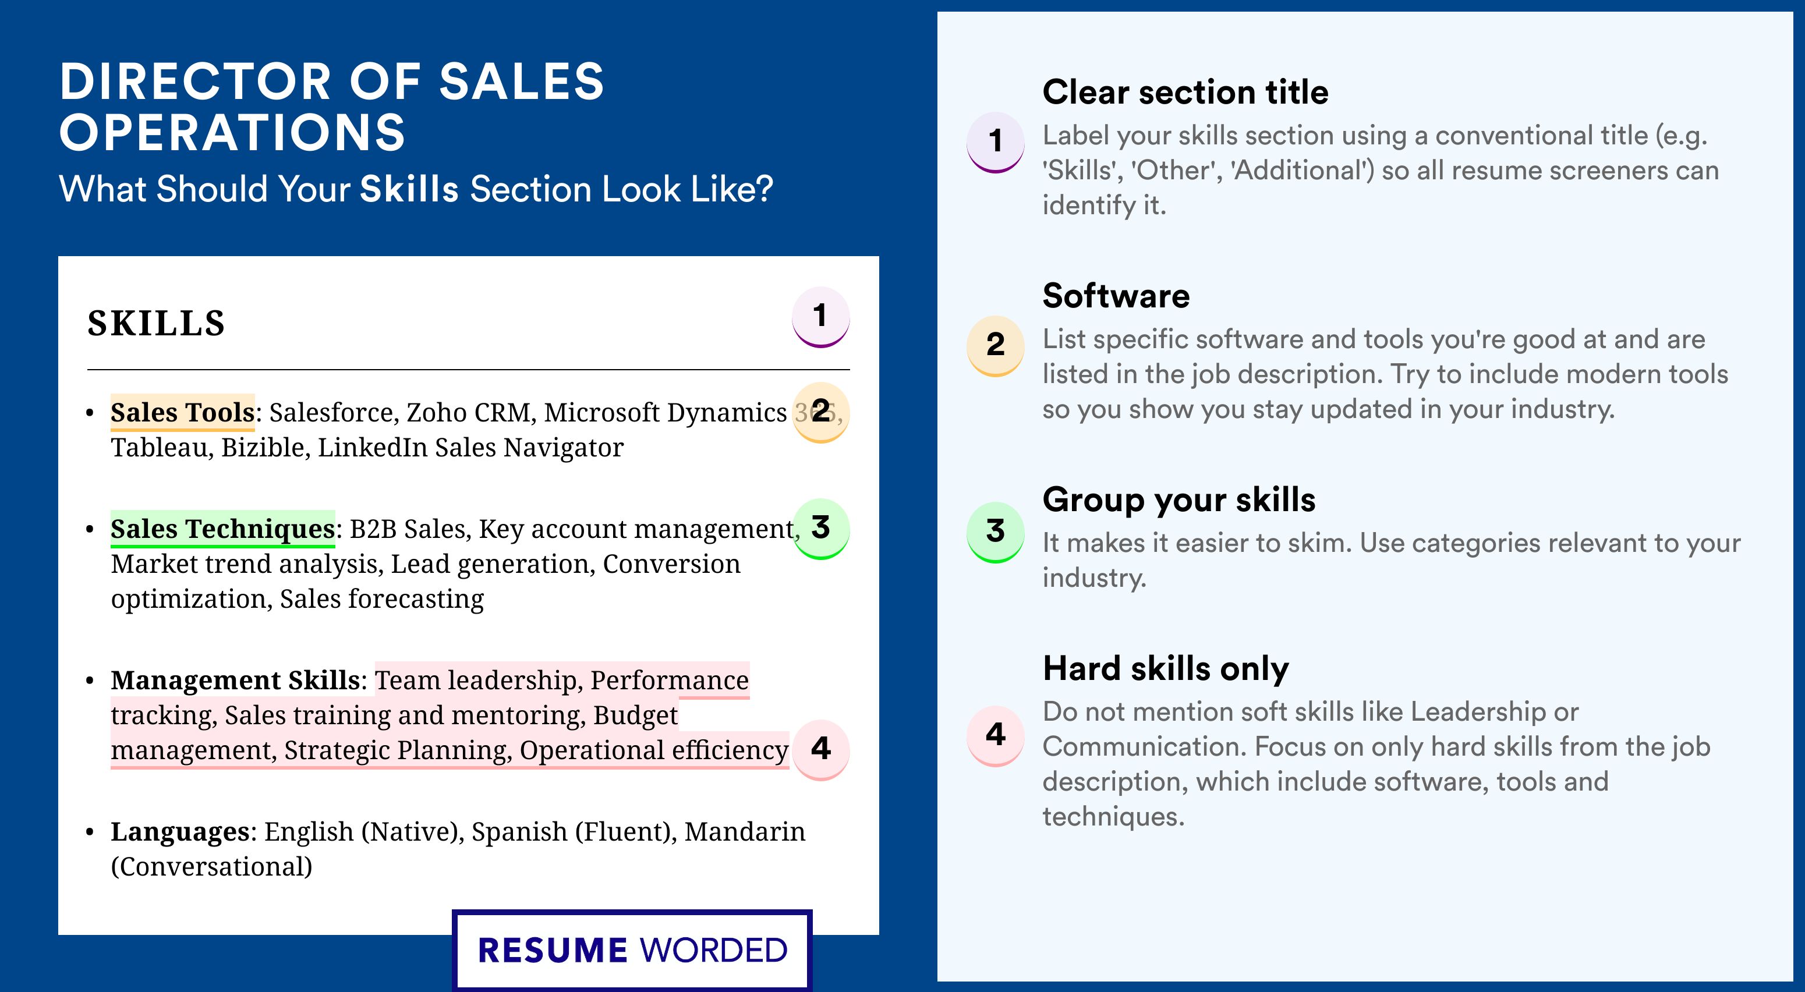
Task: Select pink number 4 badge beside Hard skills only
Action: pos(996,736)
